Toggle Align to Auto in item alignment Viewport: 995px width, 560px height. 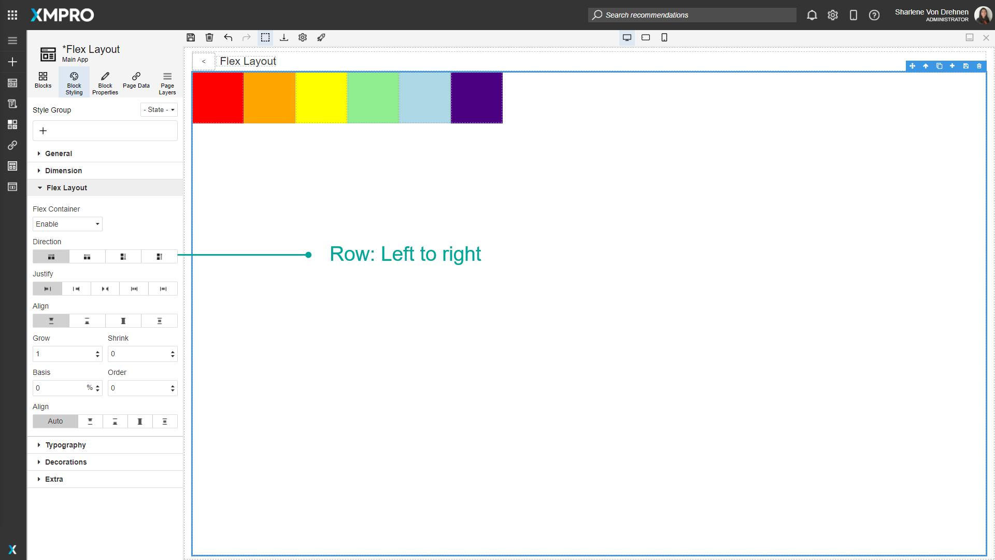tap(55, 421)
